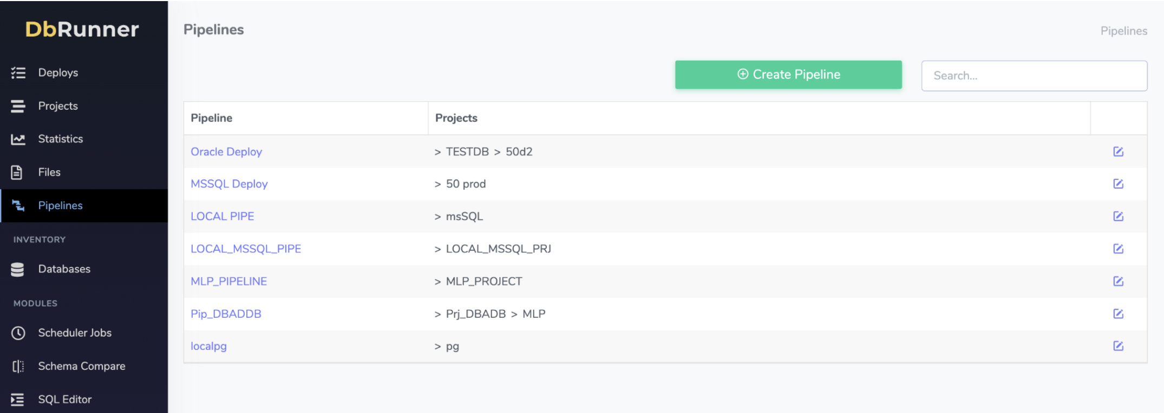Open the MLP_PIPELINE link
Image resolution: width=1164 pixels, height=413 pixels.
point(228,282)
